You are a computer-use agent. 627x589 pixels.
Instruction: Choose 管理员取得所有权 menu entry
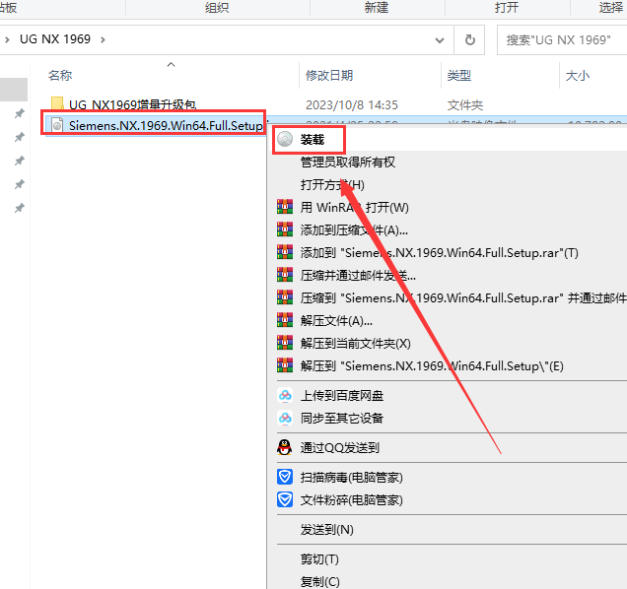tap(347, 163)
